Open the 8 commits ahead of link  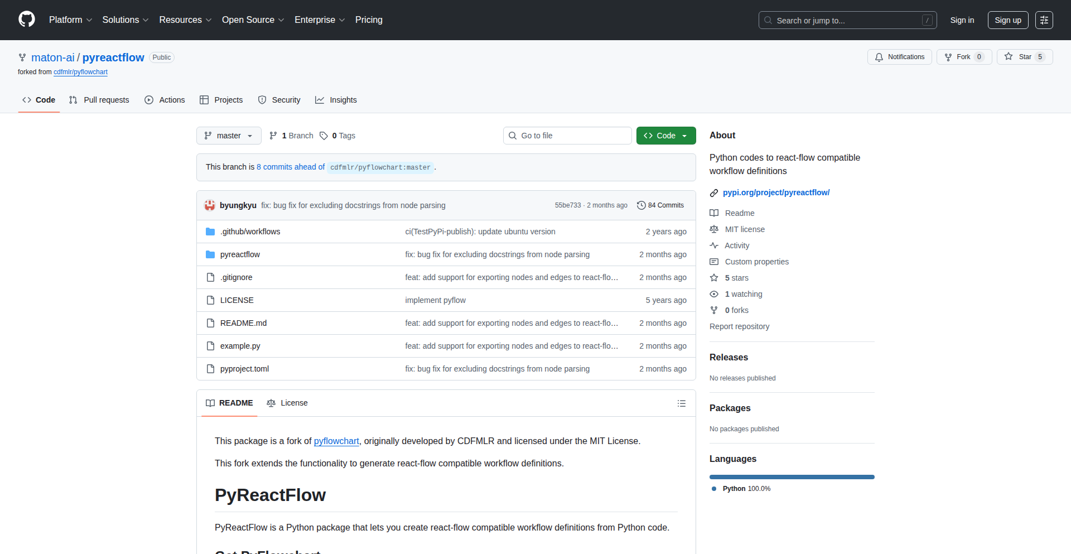point(291,167)
